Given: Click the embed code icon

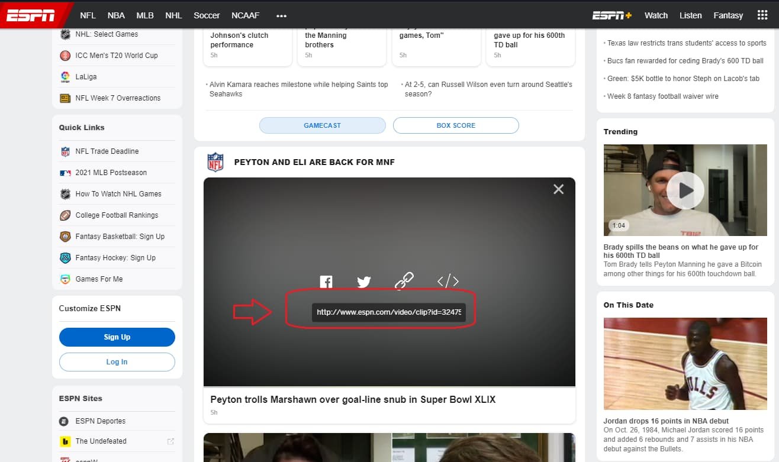Looking at the screenshot, I should coord(448,282).
